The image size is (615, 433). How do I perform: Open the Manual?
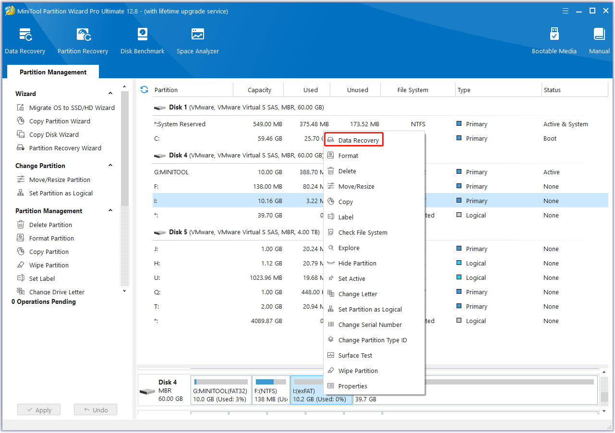pos(599,41)
